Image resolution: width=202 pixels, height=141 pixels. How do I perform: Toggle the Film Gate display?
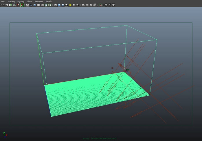tap(31, 5)
